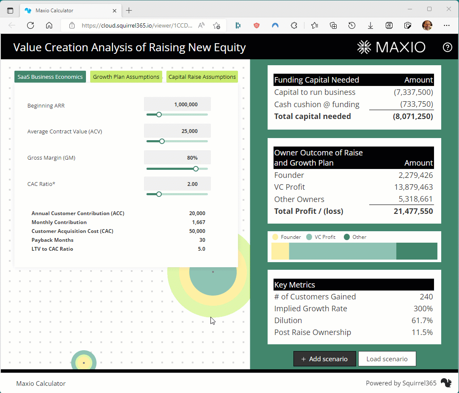Open the browser settings ellipsis menu

[x=446, y=25]
